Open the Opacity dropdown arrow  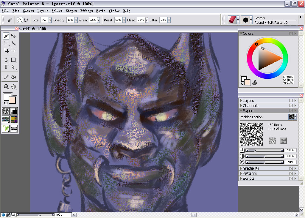[x=76, y=20]
